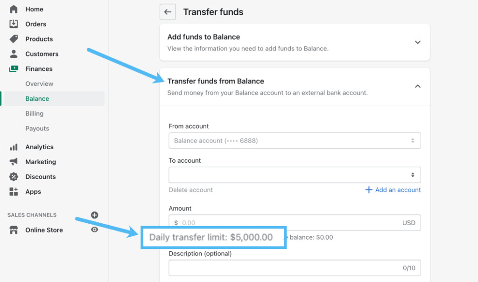Open the Apps grid icon
Screen dimensions: 478x282
(x=14, y=192)
